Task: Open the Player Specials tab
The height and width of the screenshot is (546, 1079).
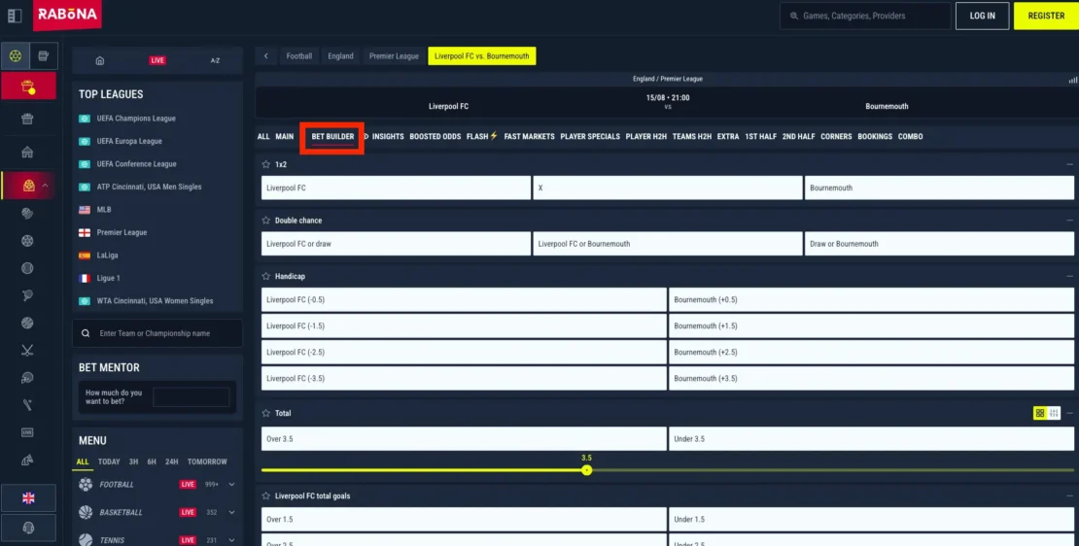Action: (x=589, y=137)
